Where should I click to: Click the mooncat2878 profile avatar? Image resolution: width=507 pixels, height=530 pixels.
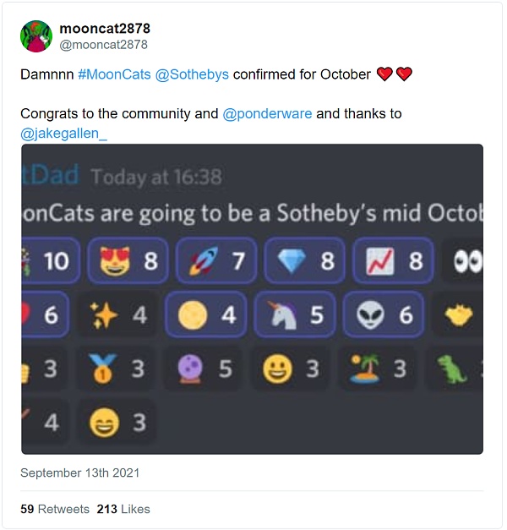[36, 36]
